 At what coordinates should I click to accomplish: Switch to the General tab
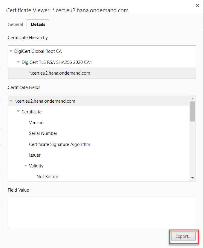pyautogui.click(x=15, y=24)
